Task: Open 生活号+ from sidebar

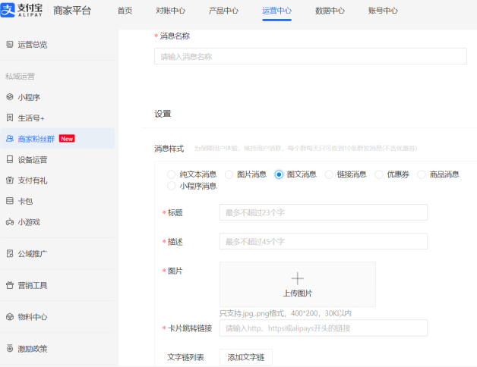Action: pos(31,118)
